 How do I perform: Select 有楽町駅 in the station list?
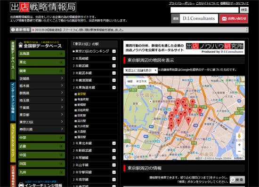point(83,99)
